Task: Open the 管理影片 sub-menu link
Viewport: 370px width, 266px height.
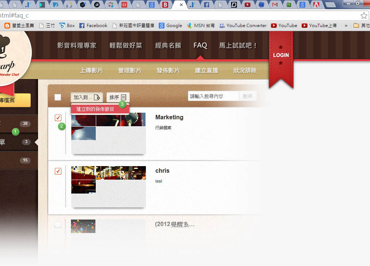Action: (129, 70)
